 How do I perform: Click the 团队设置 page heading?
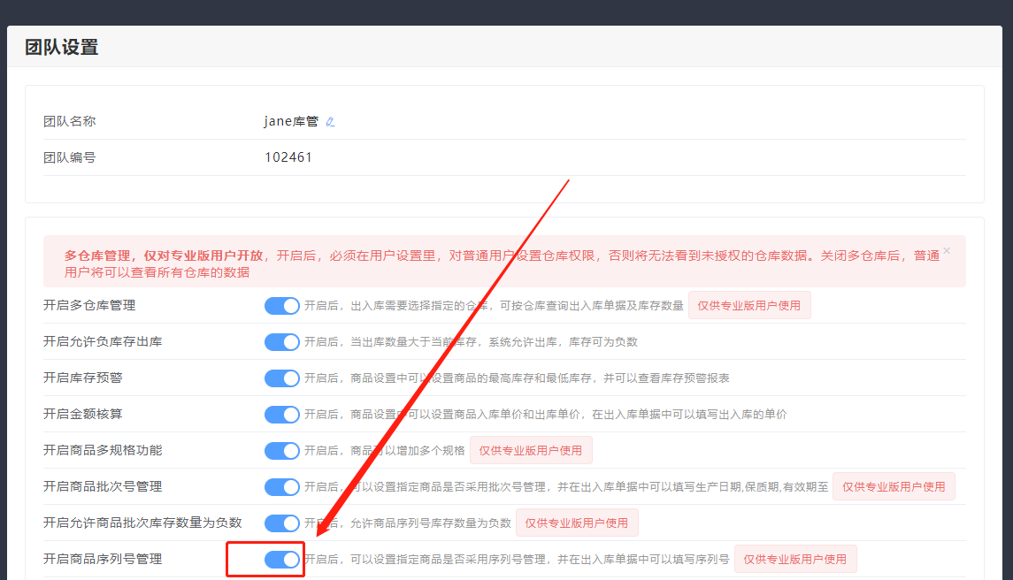(62, 48)
